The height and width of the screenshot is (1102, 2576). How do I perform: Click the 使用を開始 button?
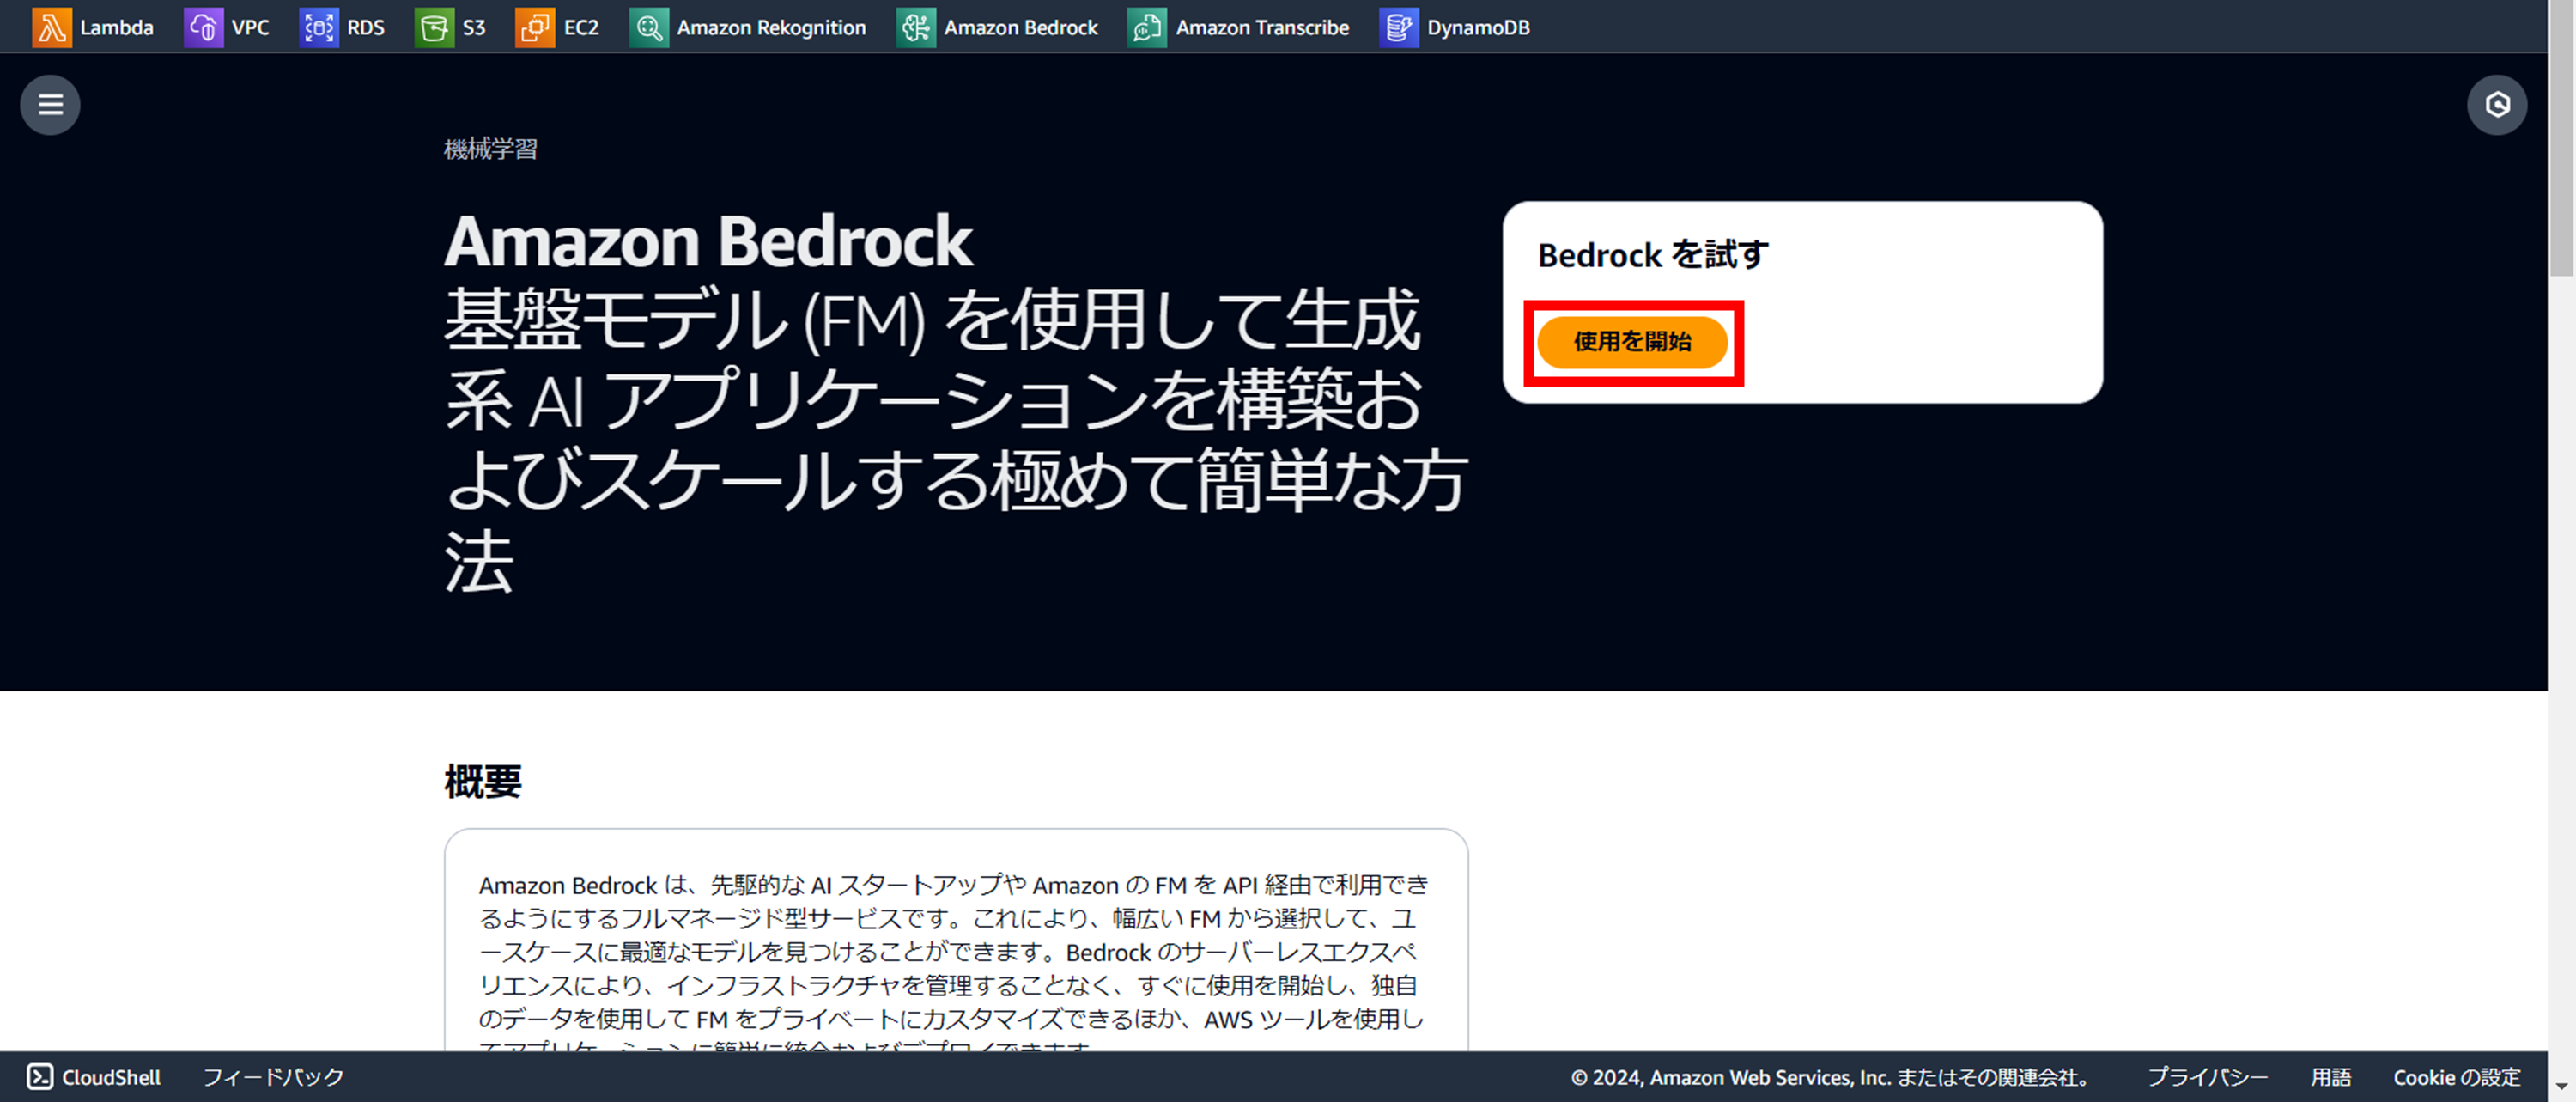[1632, 342]
